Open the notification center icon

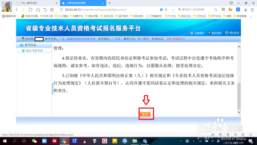(x=251, y=141)
